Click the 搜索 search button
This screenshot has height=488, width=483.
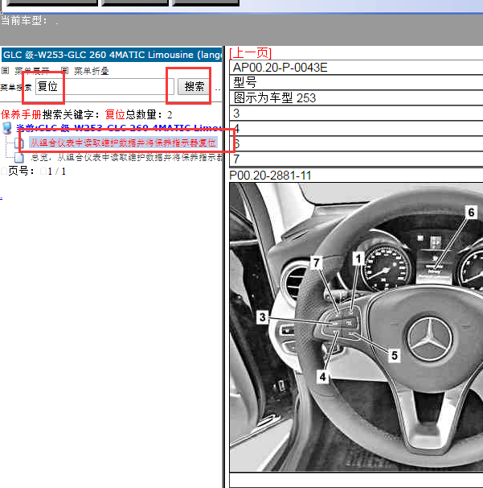[194, 86]
